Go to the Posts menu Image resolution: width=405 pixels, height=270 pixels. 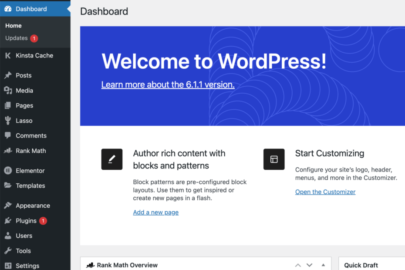point(35,75)
